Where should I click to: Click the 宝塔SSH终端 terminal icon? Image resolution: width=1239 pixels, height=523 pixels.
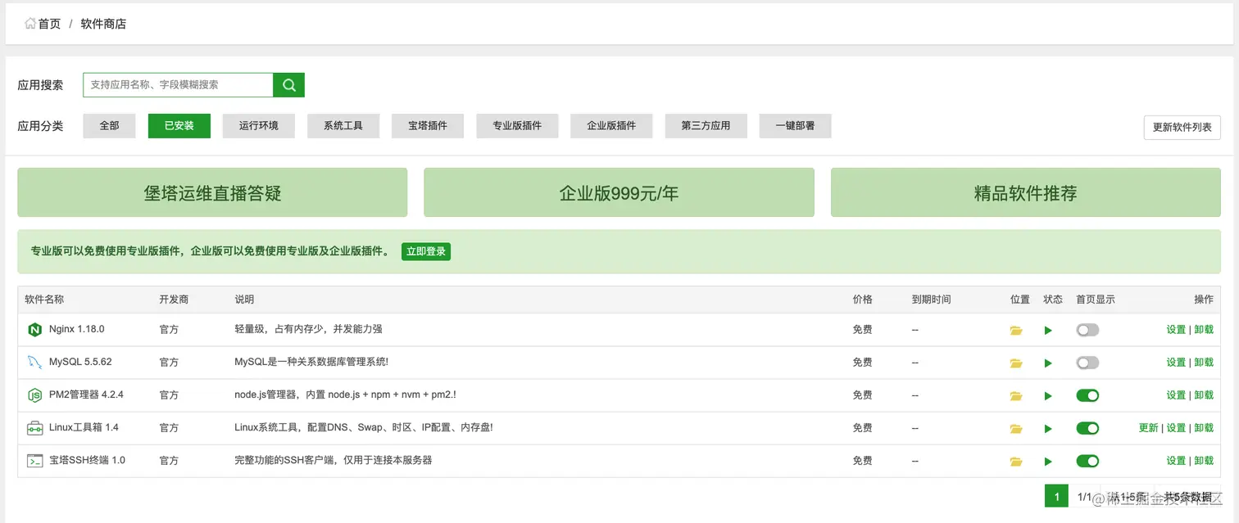click(x=34, y=460)
